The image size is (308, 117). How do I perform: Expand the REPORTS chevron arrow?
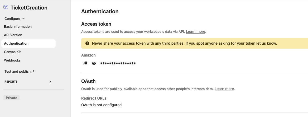click(x=50, y=82)
